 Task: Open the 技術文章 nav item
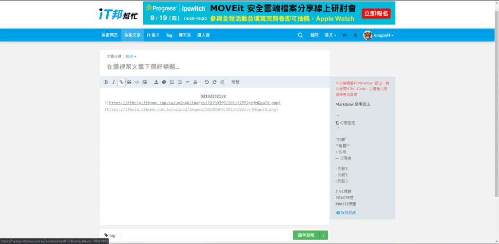[x=133, y=36]
